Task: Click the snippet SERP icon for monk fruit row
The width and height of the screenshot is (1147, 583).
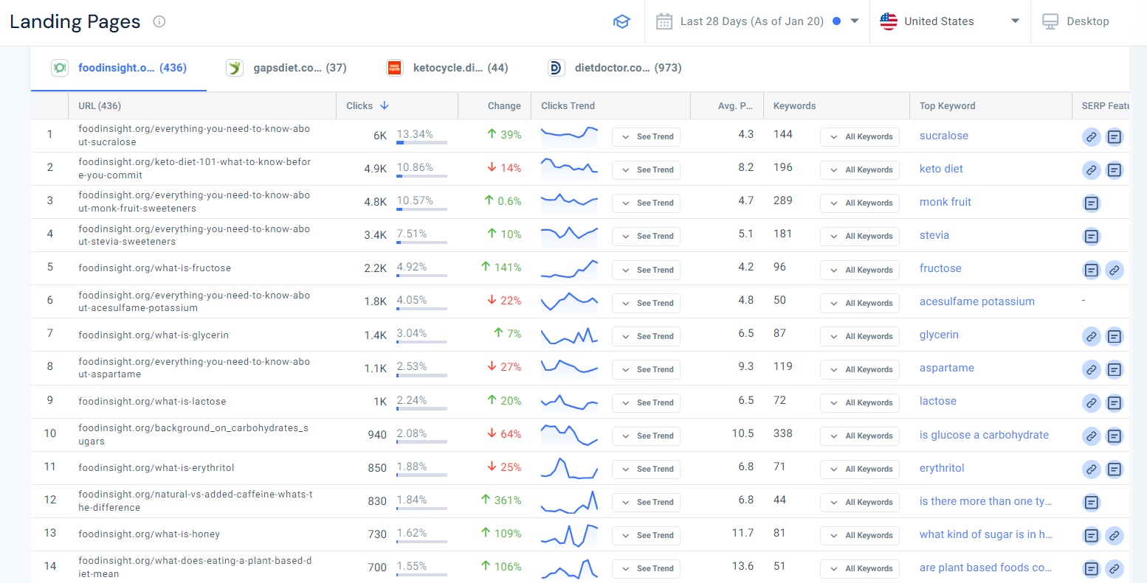Action: pos(1091,203)
